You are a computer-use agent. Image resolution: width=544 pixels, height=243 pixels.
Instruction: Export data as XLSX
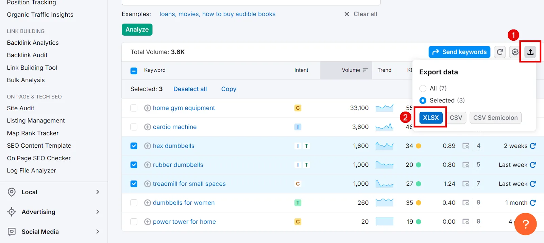point(431,118)
